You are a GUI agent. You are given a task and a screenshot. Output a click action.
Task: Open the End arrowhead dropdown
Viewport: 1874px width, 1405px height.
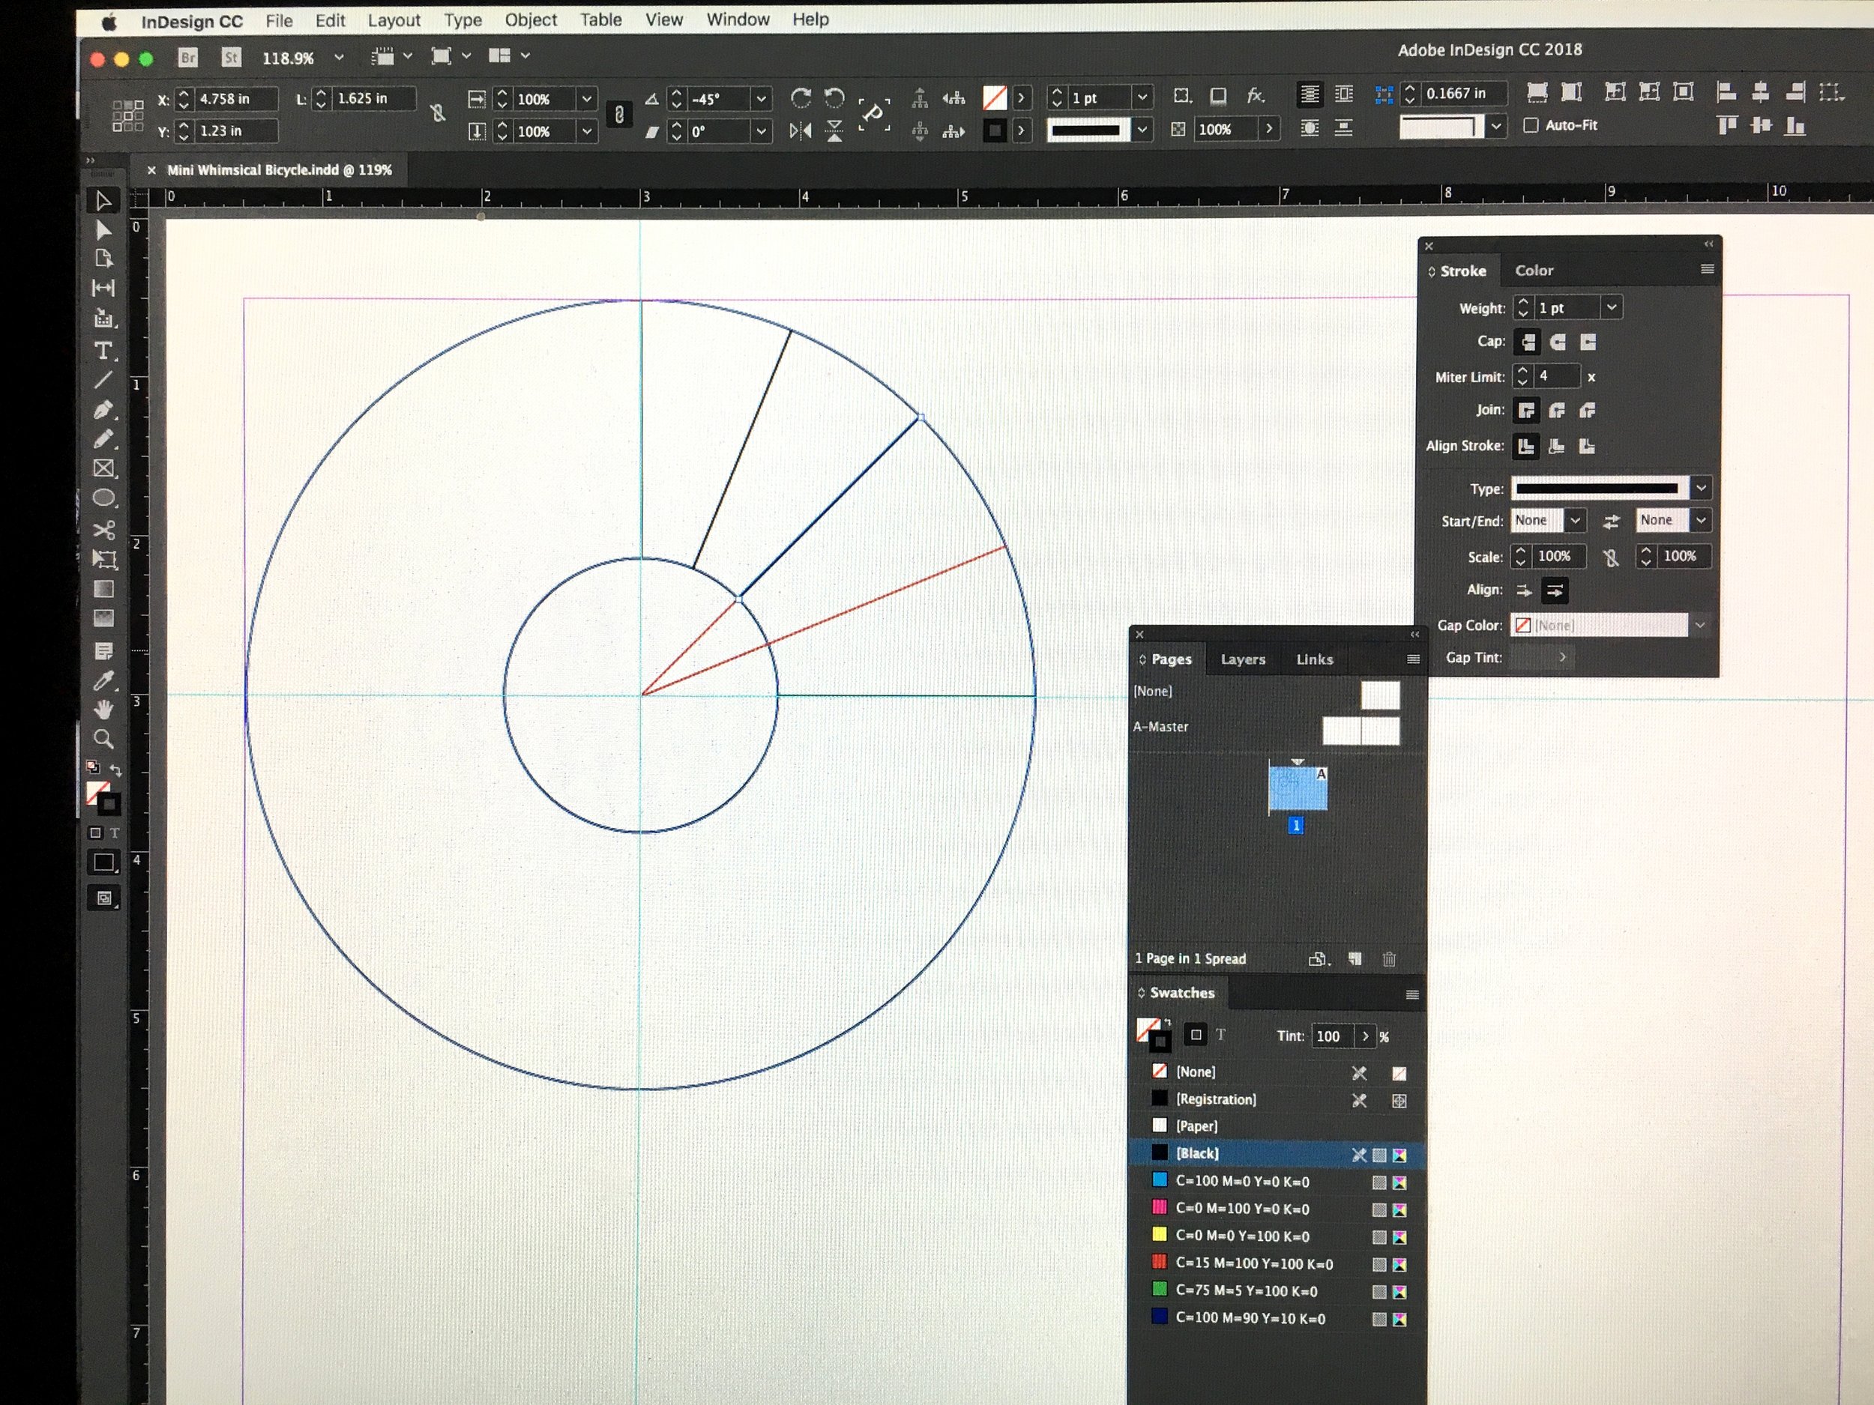(x=1700, y=520)
